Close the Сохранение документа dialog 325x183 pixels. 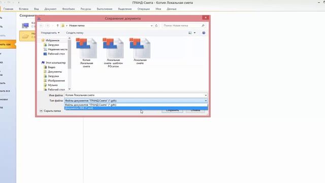205,18
